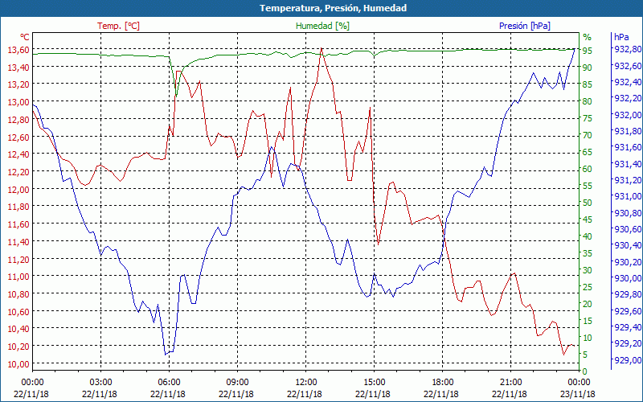The image size is (643, 402).
Task: Click temperature axis value '12,20'
Action: click(18, 172)
